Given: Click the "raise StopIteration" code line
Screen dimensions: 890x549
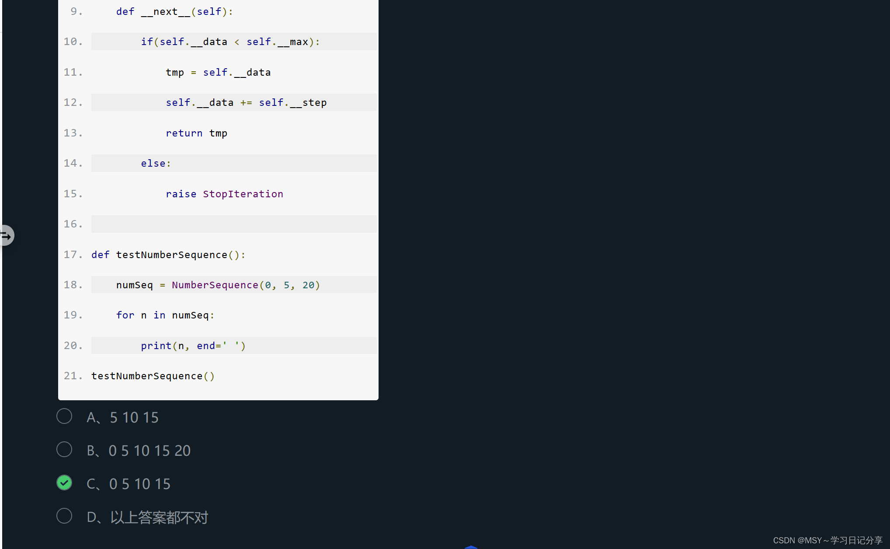Looking at the screenshot, I should tap(224, 194).
